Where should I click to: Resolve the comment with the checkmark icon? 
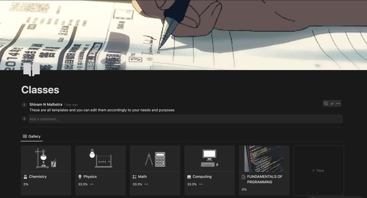(x=332, y=103)
